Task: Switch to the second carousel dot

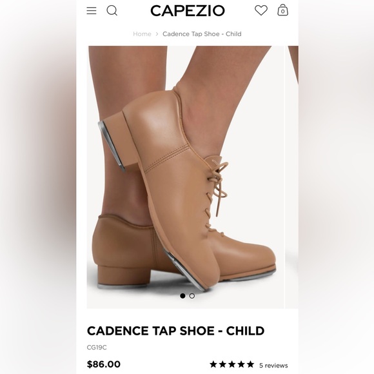Action: (x=192, y=296)
